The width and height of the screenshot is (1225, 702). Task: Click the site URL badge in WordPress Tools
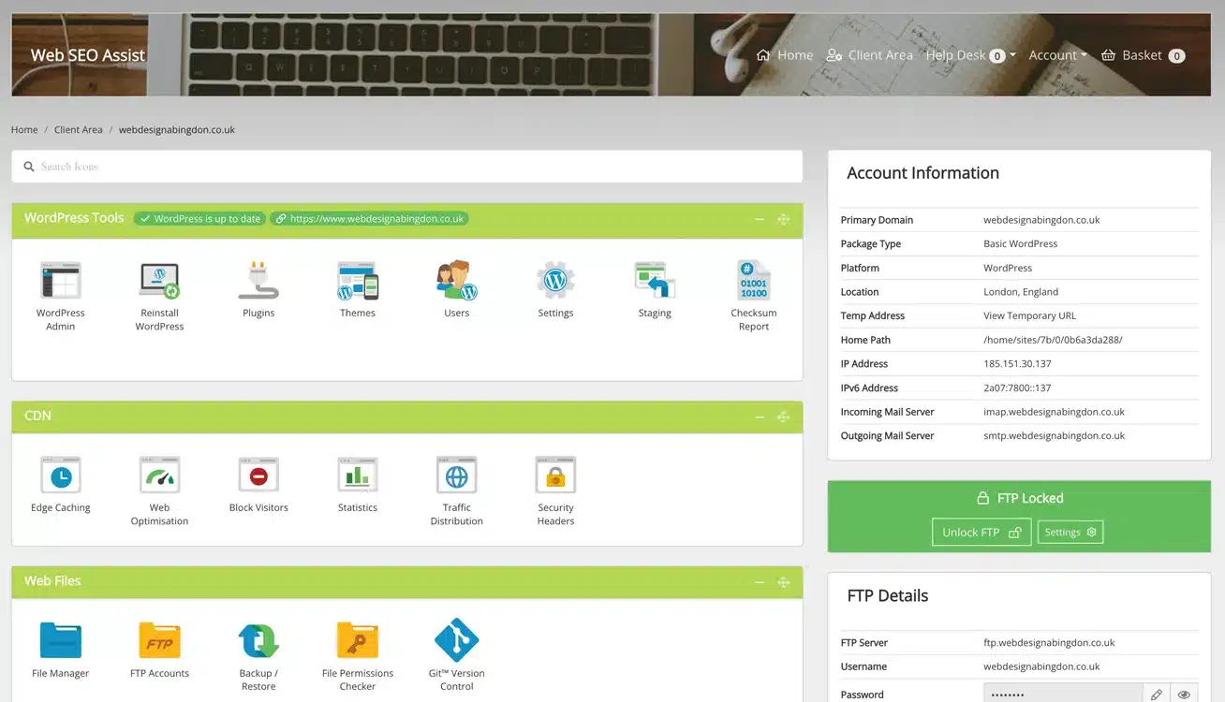[370, 218]
